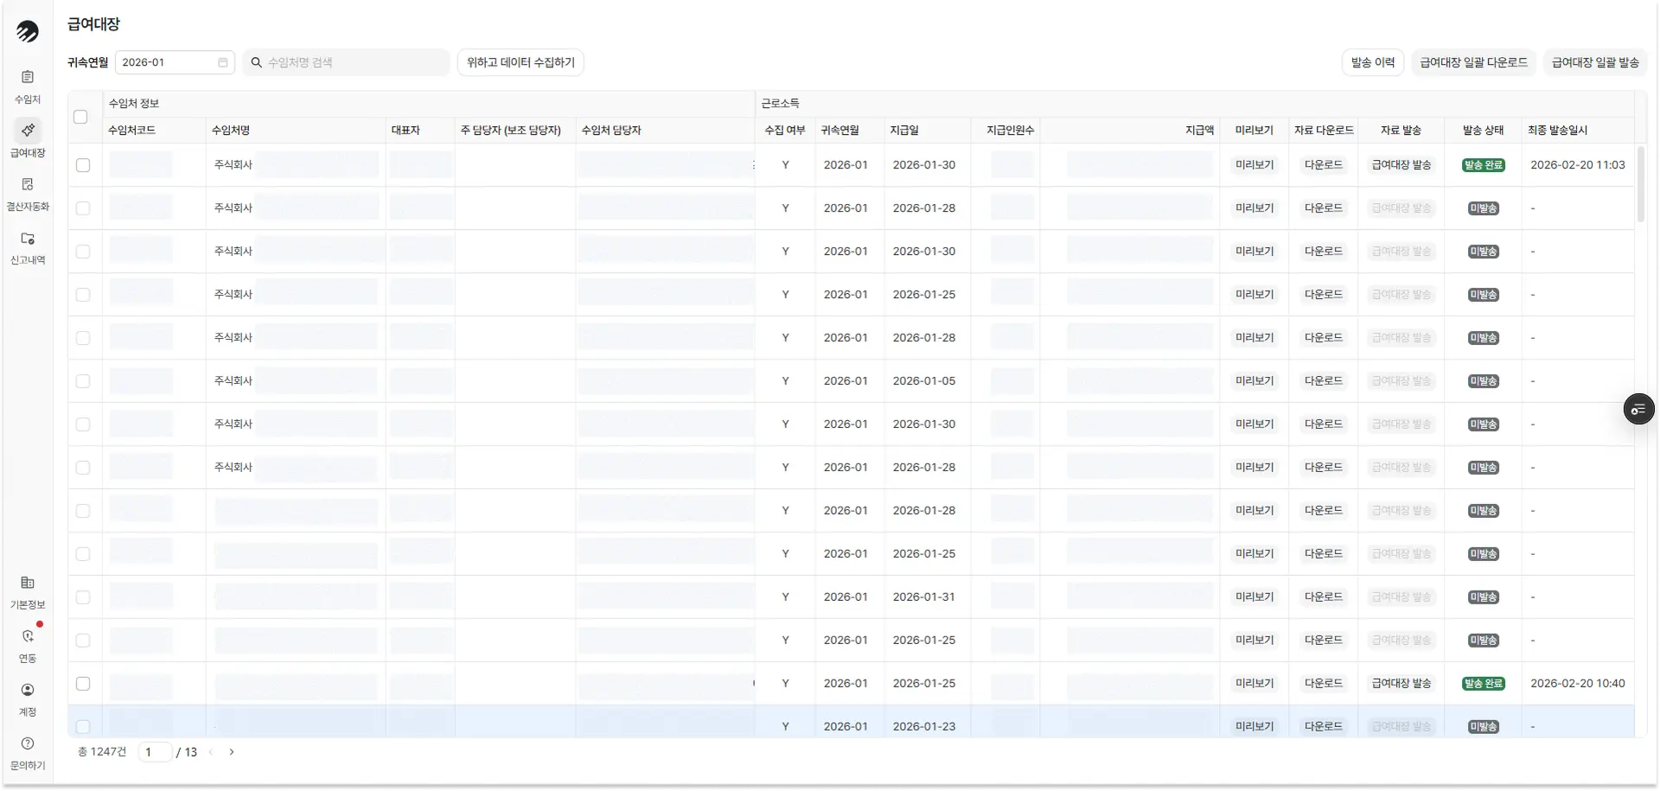Click the 문의하기 help icon
This screenshot has height=791, width=1660.
pyautogui.click(x=28, y=744)
